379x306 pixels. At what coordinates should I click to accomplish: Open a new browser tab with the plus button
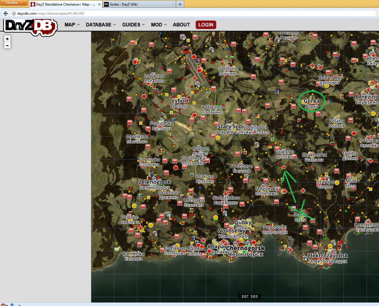click(180, 4)
